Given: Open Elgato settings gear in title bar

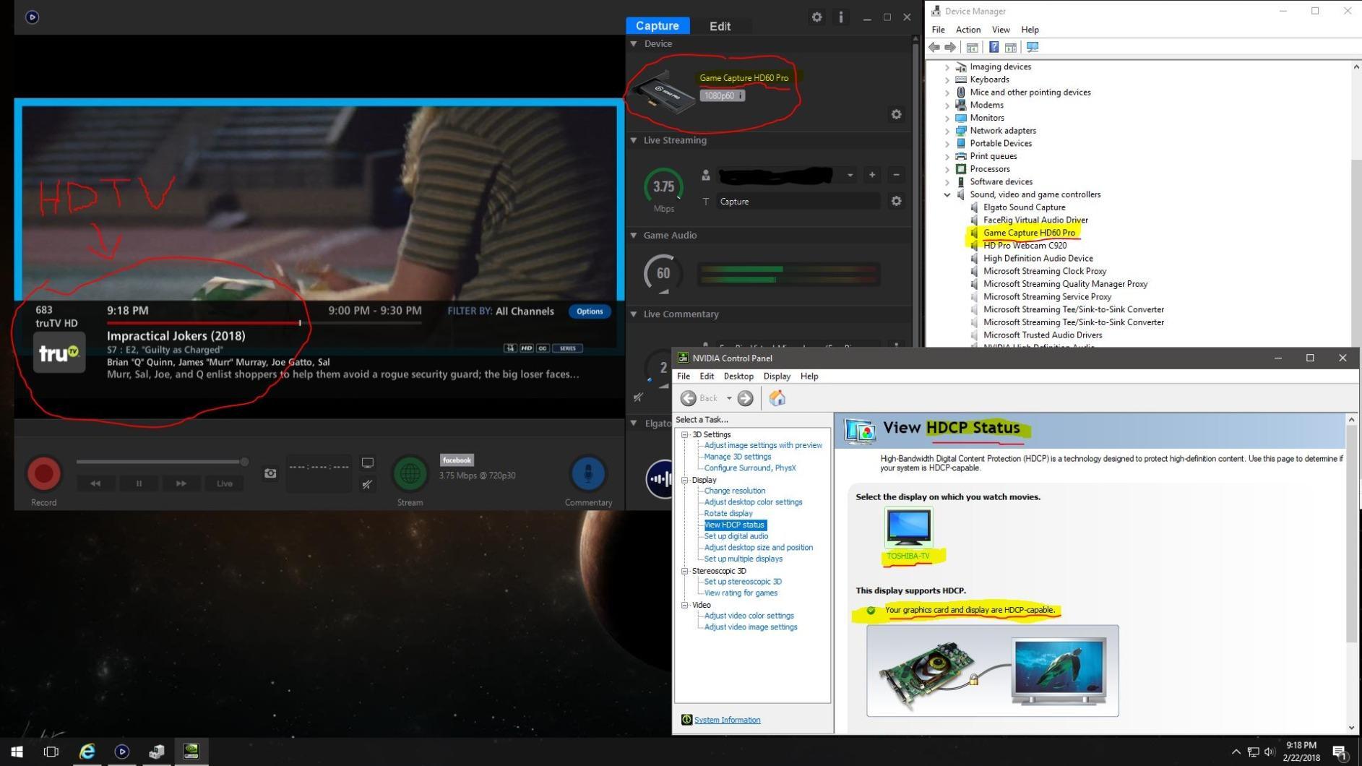Looking at the screenshot, I should (x=816, y=17).
